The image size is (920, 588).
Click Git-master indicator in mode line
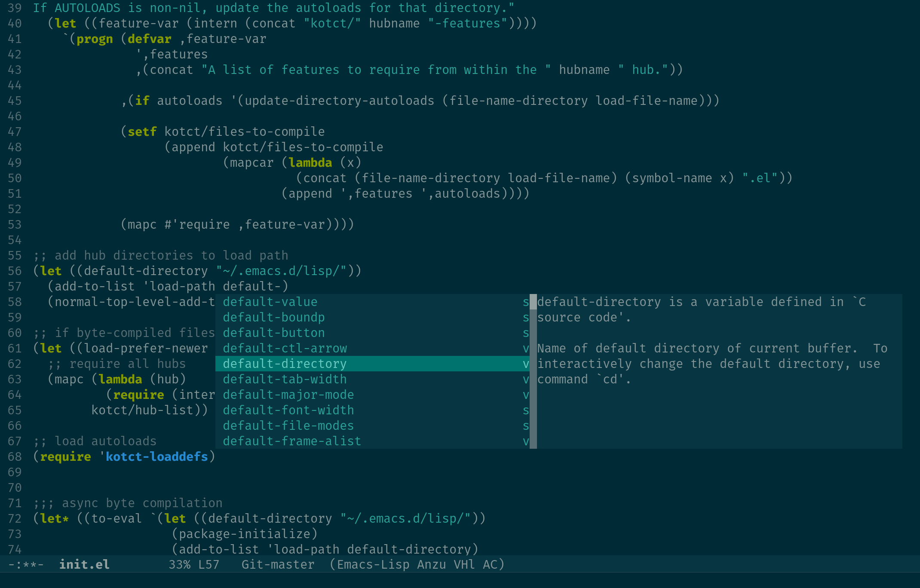click(278, 564)
